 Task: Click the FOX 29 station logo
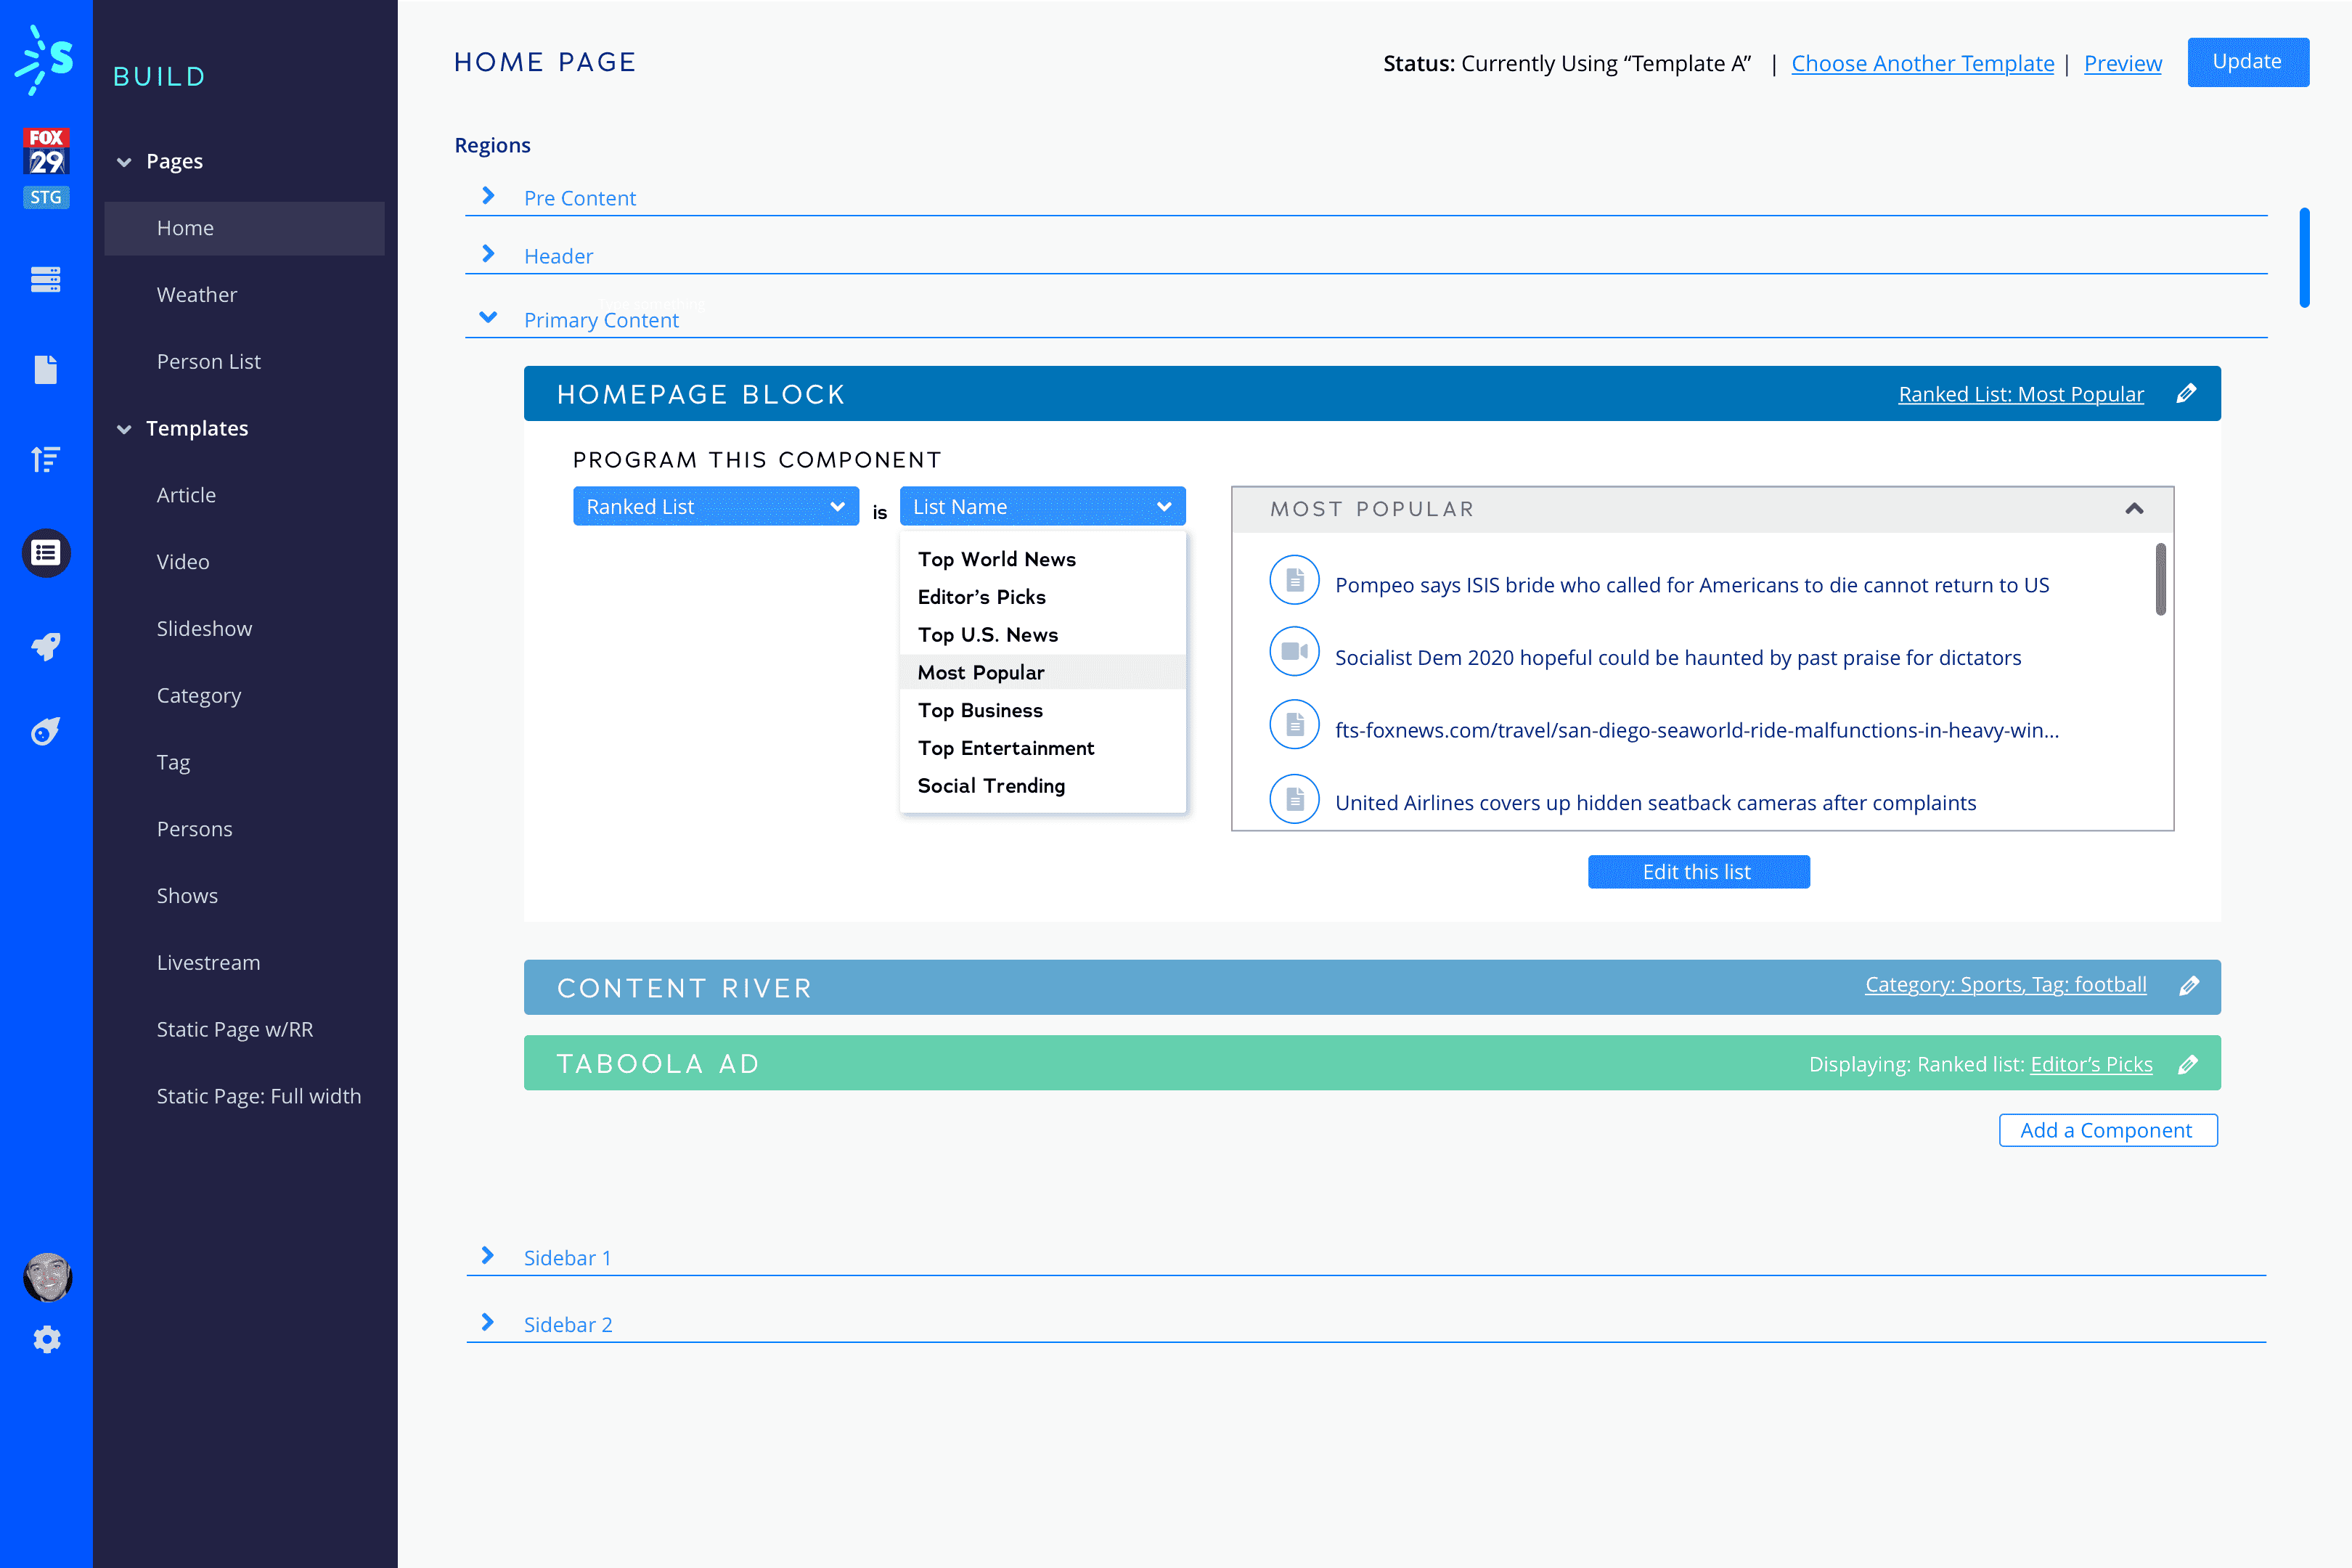(x=46, y=152)
